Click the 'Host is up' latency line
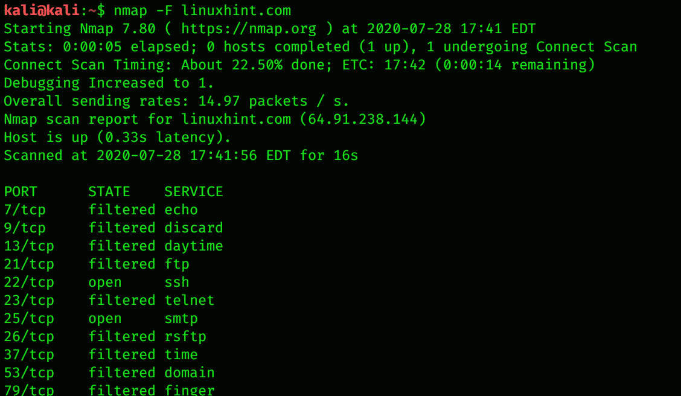The width and height of the screenshot is (681, 396). [x=118, y=137]
